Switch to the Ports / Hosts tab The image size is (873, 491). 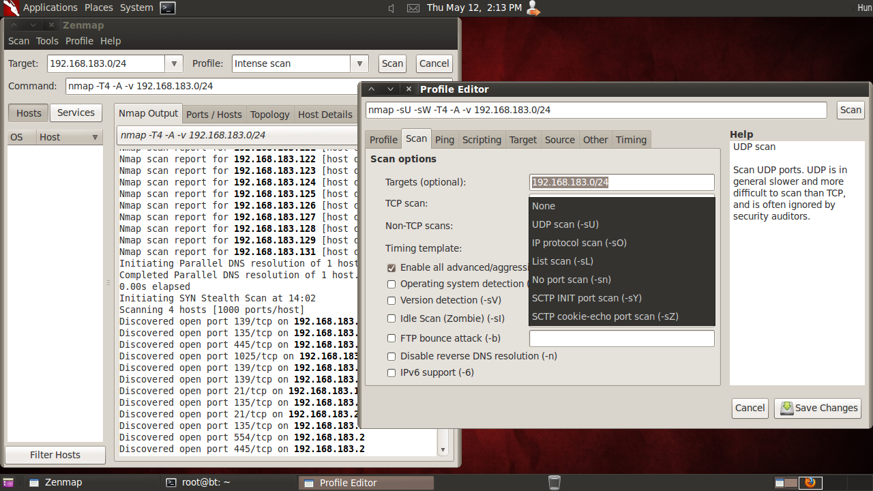pos(214,115)
